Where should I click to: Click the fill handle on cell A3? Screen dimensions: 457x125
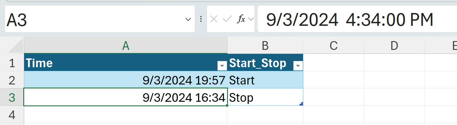pos(227,105)
